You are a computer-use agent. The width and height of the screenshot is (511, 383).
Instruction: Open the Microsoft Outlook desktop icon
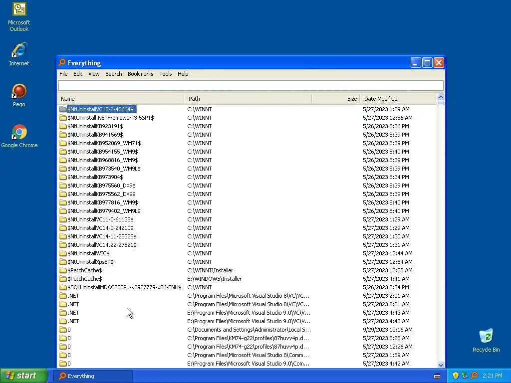[x=19, y=17]
